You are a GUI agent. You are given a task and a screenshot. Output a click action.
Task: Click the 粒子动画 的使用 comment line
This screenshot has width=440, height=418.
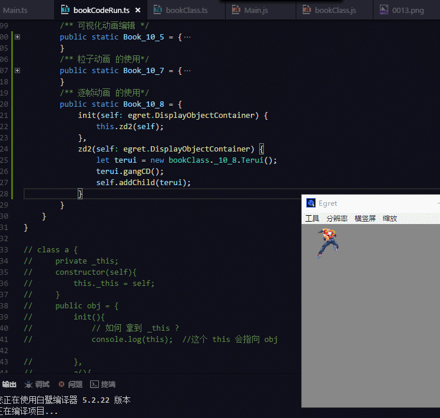(104, 60)
